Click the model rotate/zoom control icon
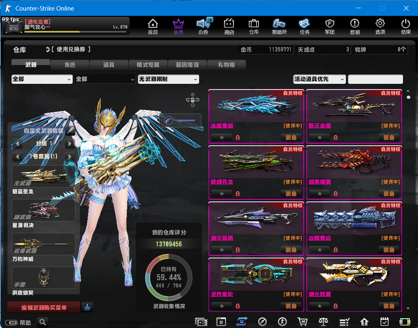Screen dimensions: 418x328 [192, 100]
